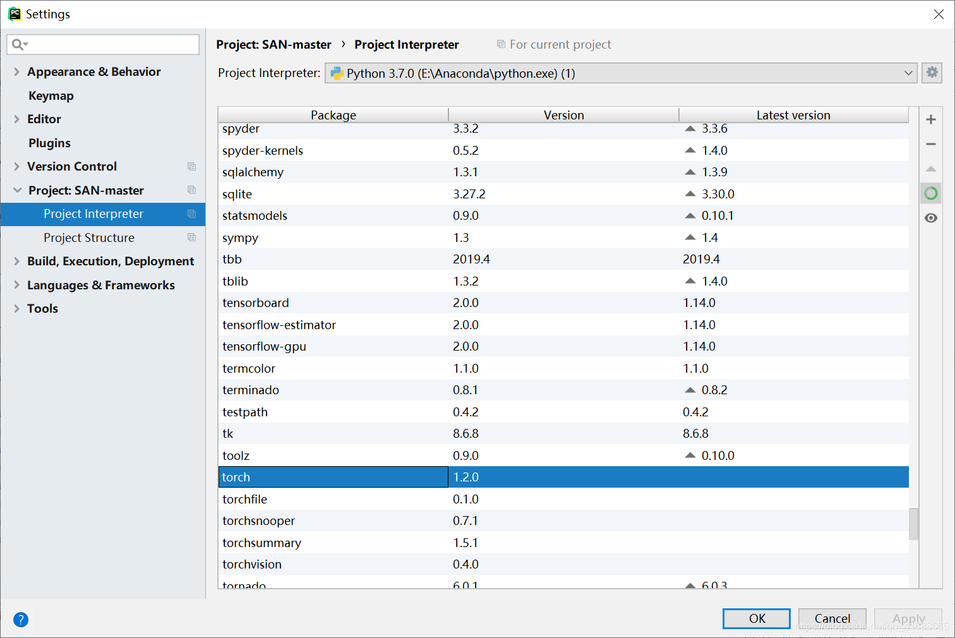Select the torchvision package row
The width and height of the screenshot is (955, 638).
(563, 564)
